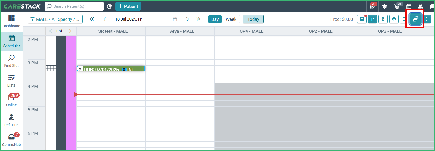Viewport: 435px width, 151px height.
Task: Open Find Slot search tool
Action: [x=12, y=61]
